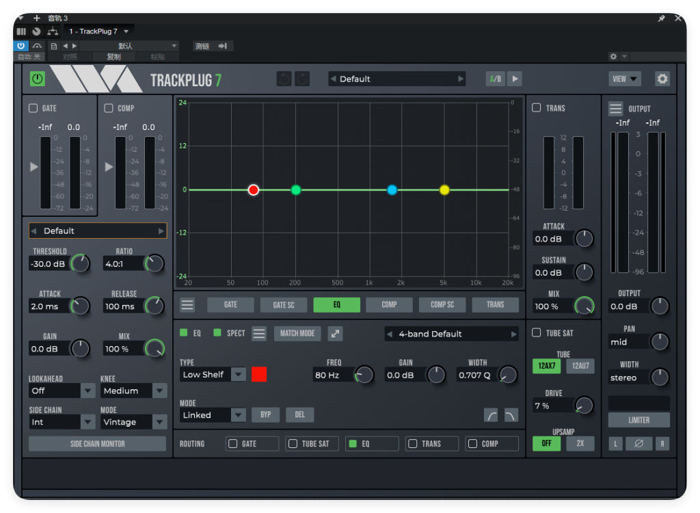
Task: Click the arrow icon right of A/B
Action: coord(515,79)
